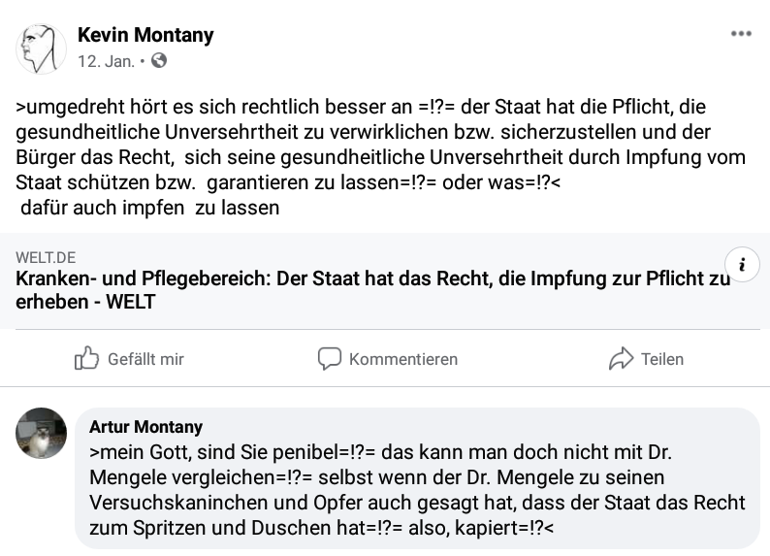
Task: Click the link preview card background
Action: pos(385,281)
